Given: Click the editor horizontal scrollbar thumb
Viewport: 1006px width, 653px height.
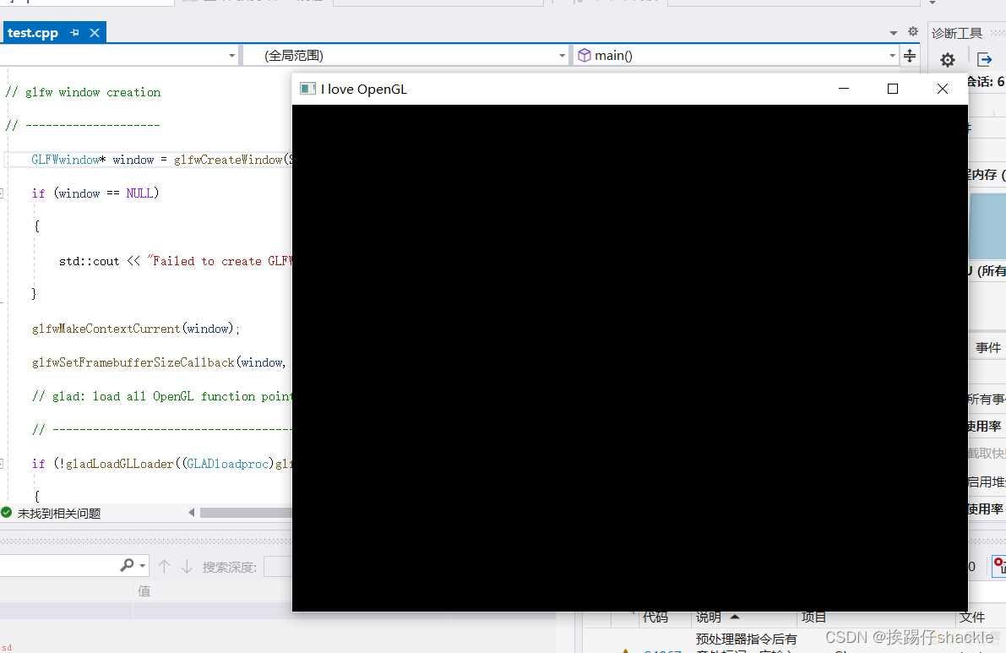Looking at the screenshot, I should click(x=246, y=513).
